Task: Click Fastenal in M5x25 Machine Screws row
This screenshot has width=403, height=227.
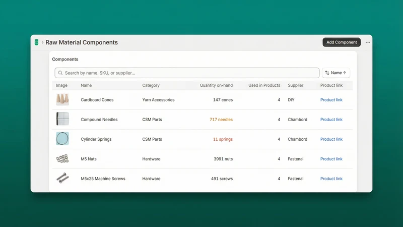Action: 296,179
